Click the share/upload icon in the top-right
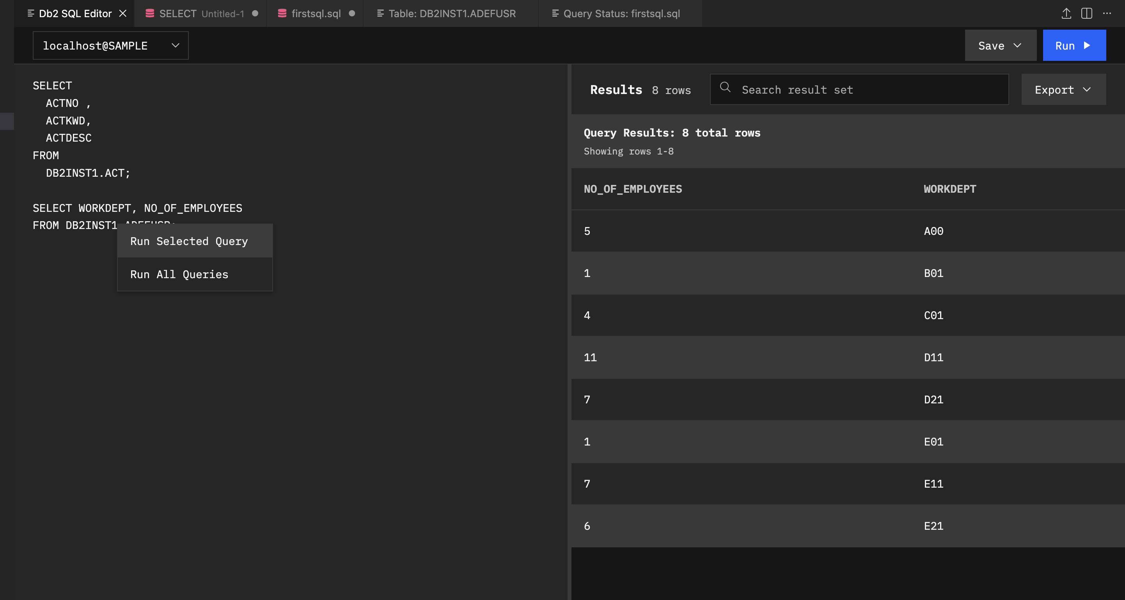 (x=1066, y=14)
